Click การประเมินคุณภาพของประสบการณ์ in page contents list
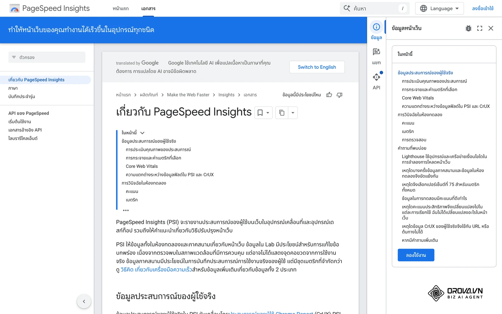Viewport: 502px width, 314px height. point(158,149)
